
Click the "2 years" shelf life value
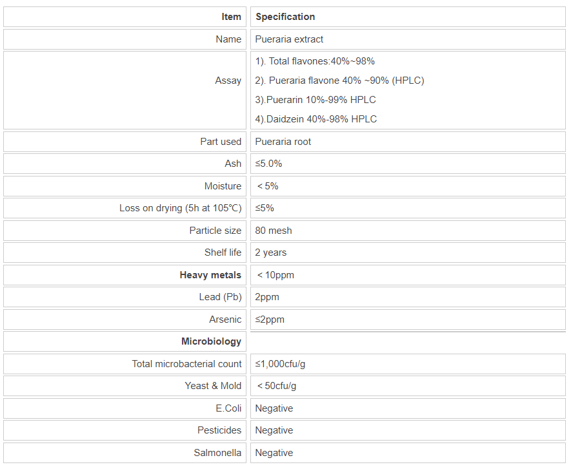pyautogui.click(x=271, y=253)
